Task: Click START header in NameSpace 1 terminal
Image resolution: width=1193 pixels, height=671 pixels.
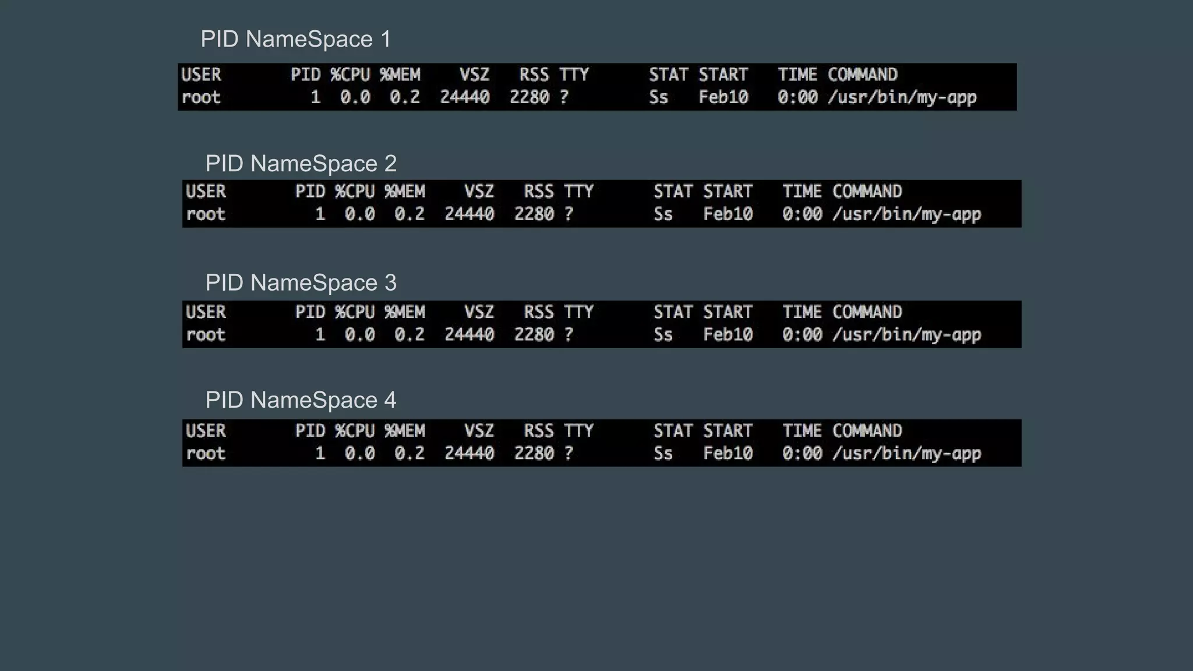Action: point(723,75)
